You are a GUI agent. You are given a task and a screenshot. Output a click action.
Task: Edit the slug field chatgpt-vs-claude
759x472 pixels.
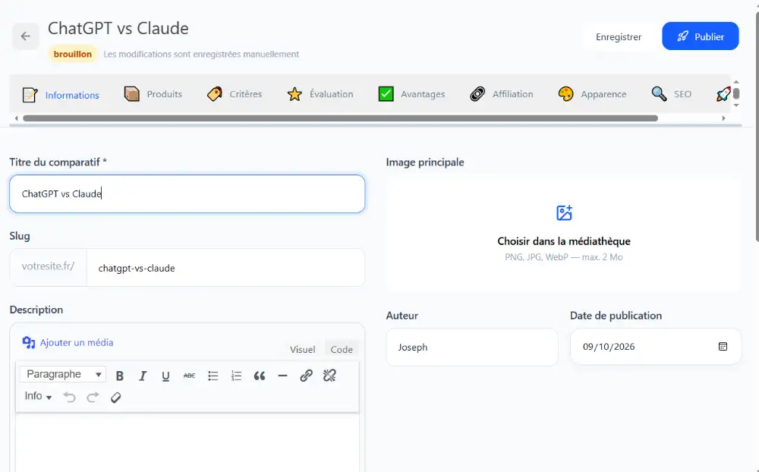click(225, 268)
